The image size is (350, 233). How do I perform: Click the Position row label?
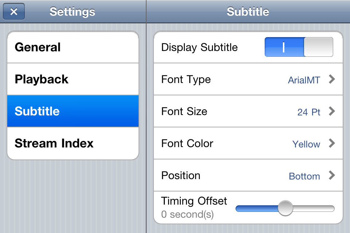pyautogui.click(x=181, y=175)
